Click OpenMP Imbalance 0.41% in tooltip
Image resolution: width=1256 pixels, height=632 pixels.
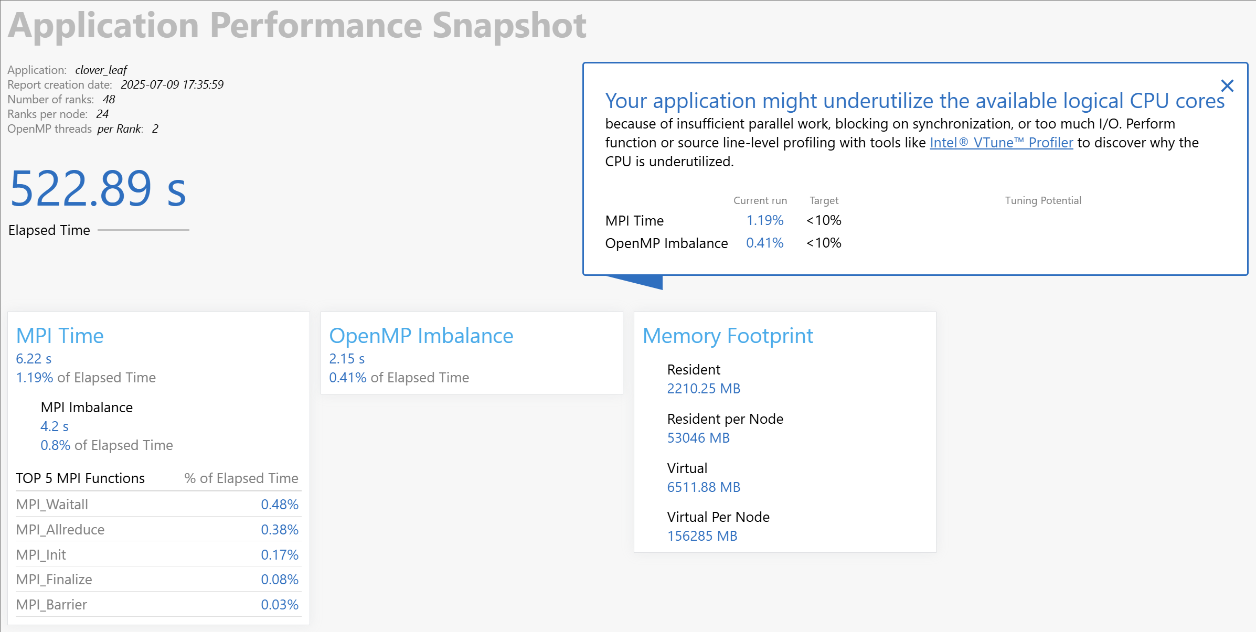(x=765, y=243)
